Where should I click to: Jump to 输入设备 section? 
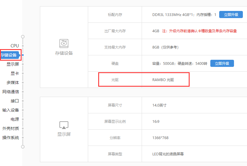coord(11,110)
